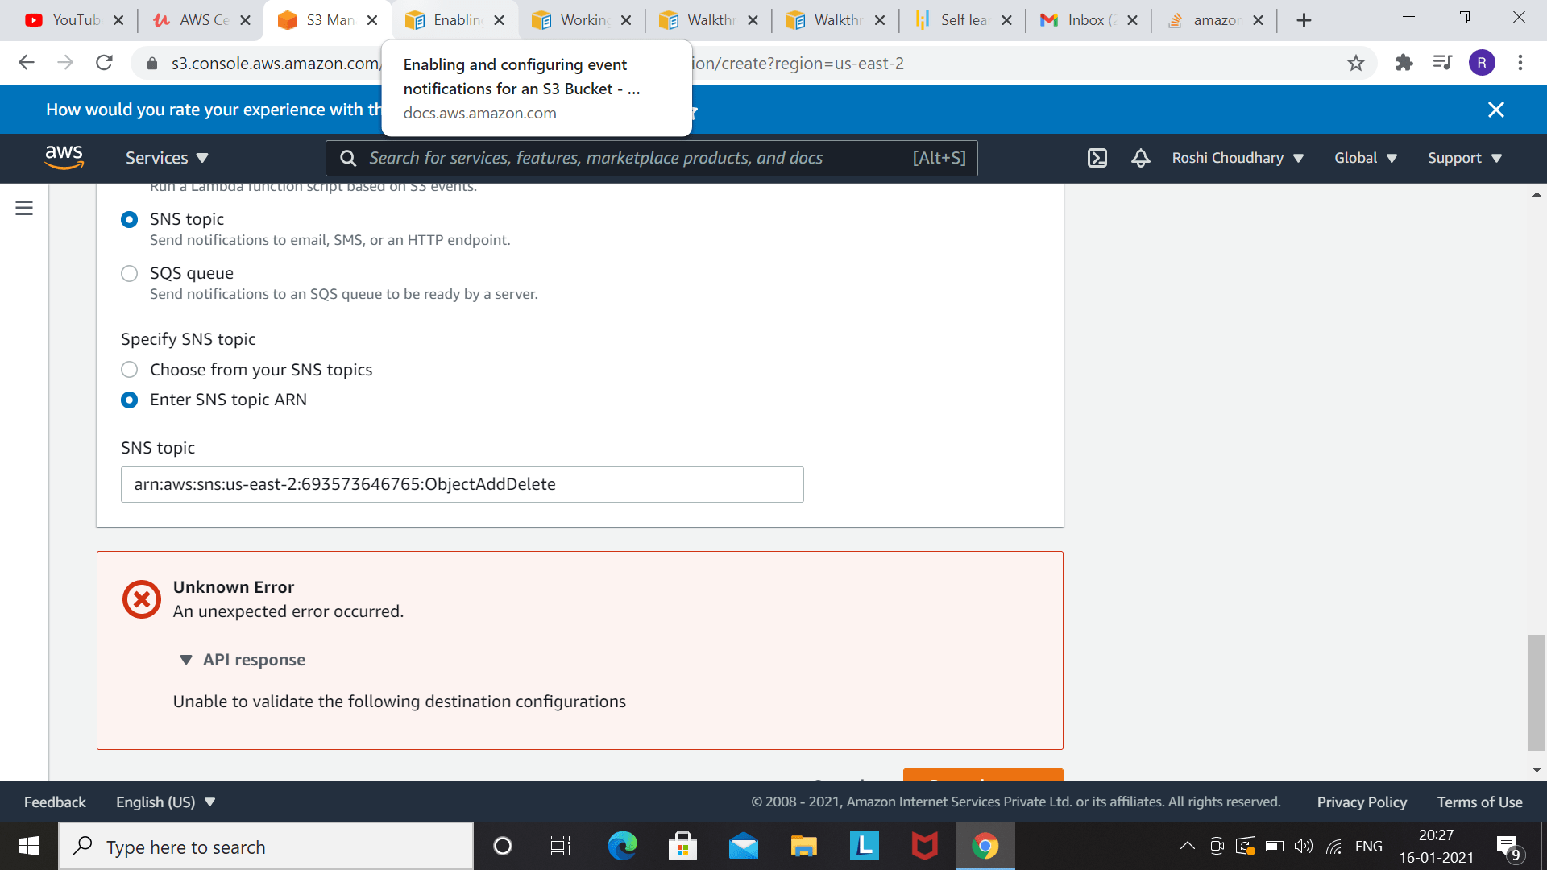Select Choose from your SNS topics
Image resolution: width=1547 pixels, height=870 pixels.
pos(129,370)
